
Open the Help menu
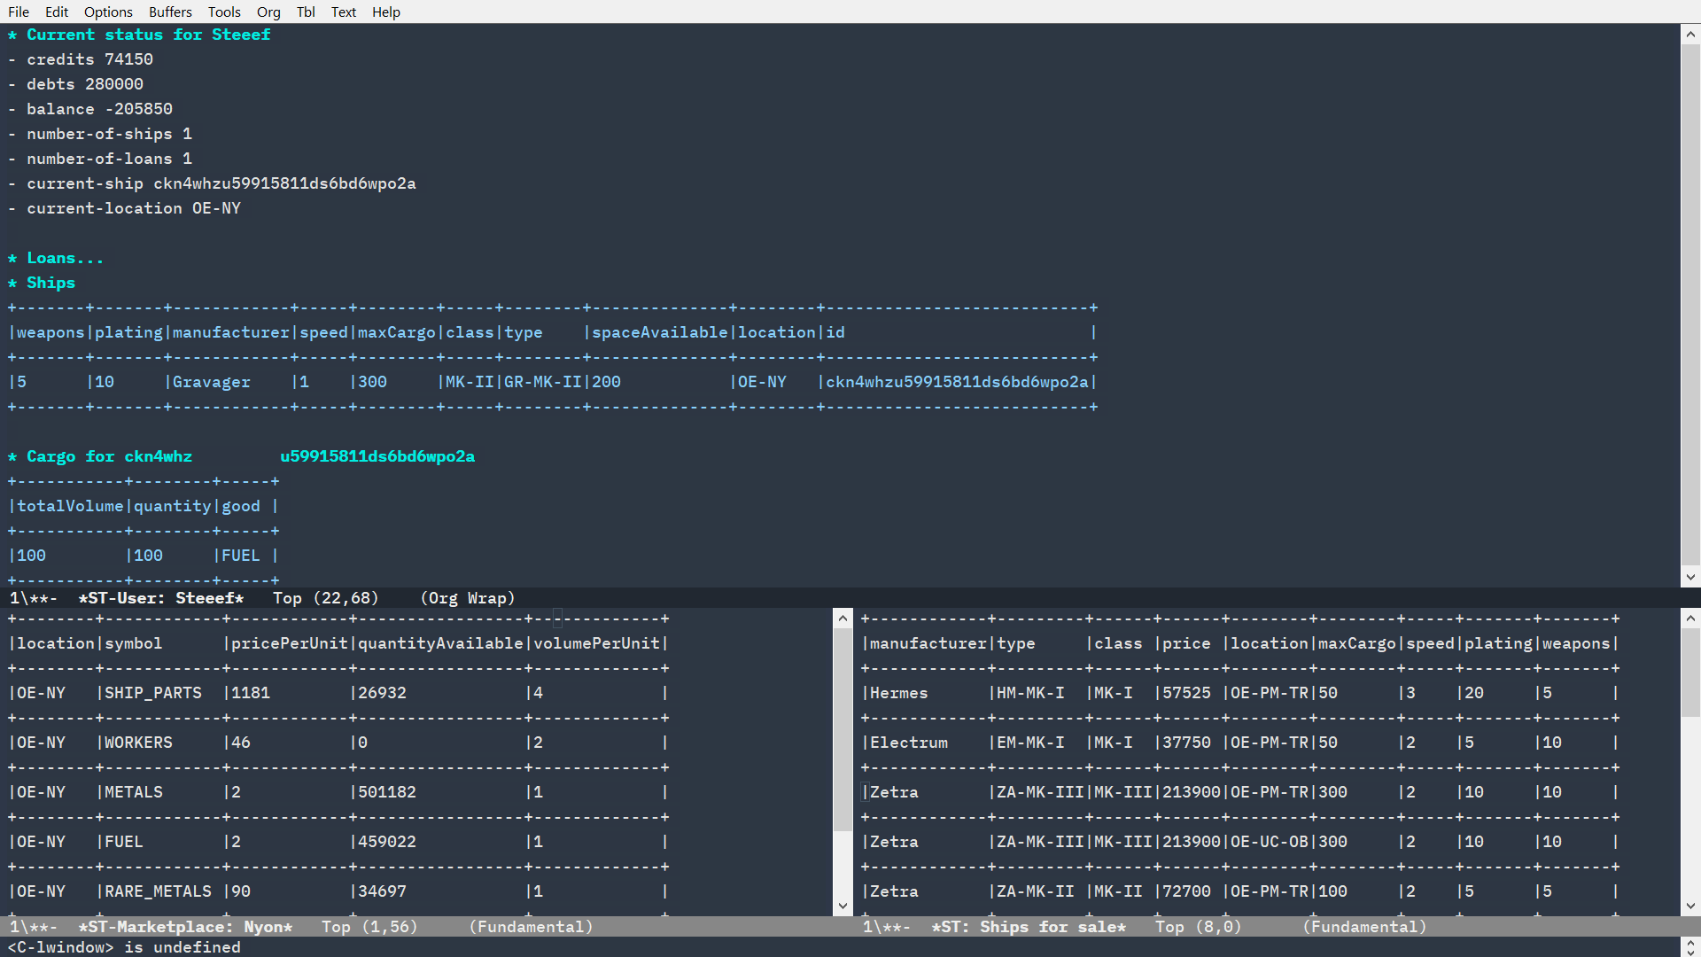[x=386, y=12]
